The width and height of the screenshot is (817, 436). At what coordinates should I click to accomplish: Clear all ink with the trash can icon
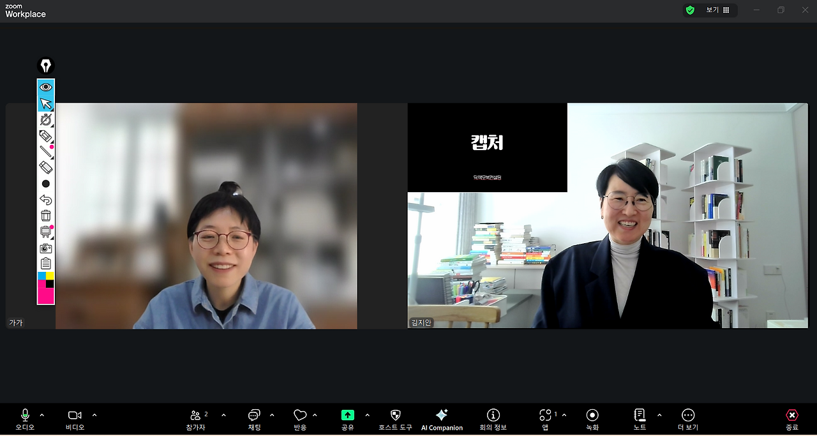click(x=46, y=216)
